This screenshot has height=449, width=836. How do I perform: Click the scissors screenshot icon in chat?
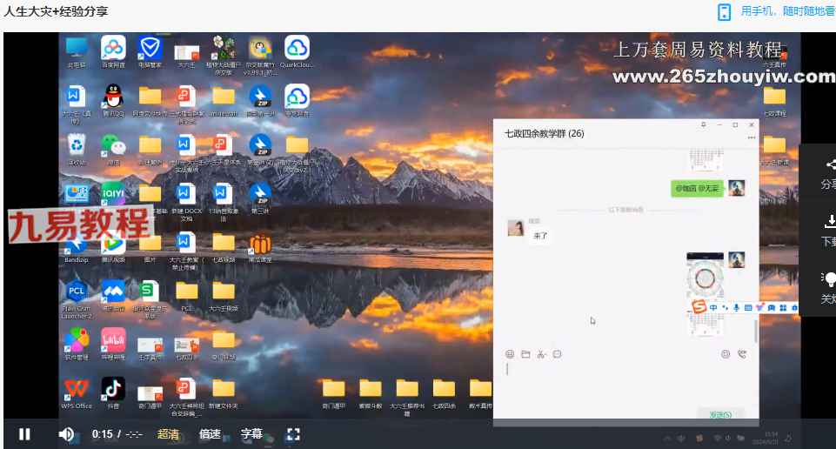[541, 354]
